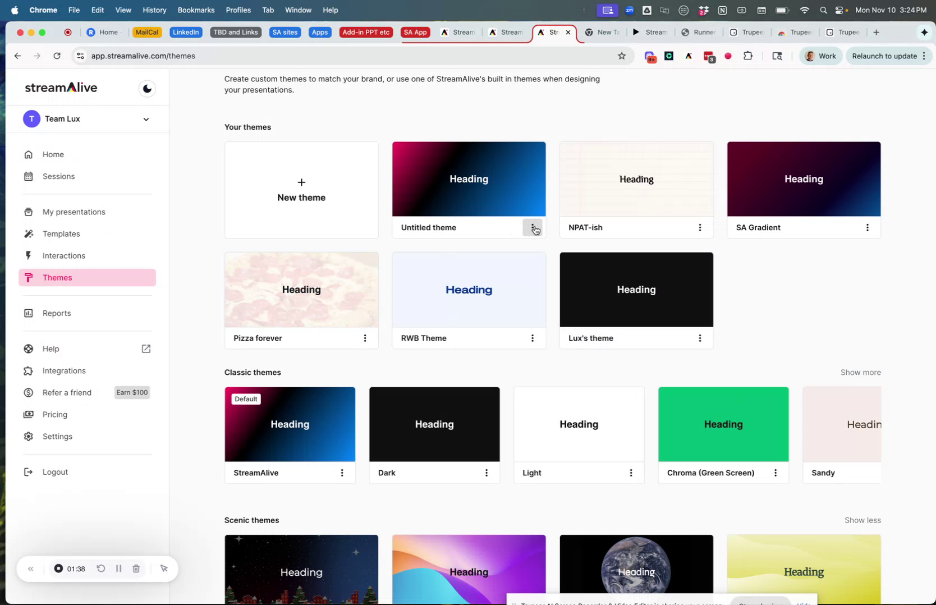Toggle dark mode with the moon icon
Image resolution: width=936 pixels, height=605 pixels.
coord(146,88)
